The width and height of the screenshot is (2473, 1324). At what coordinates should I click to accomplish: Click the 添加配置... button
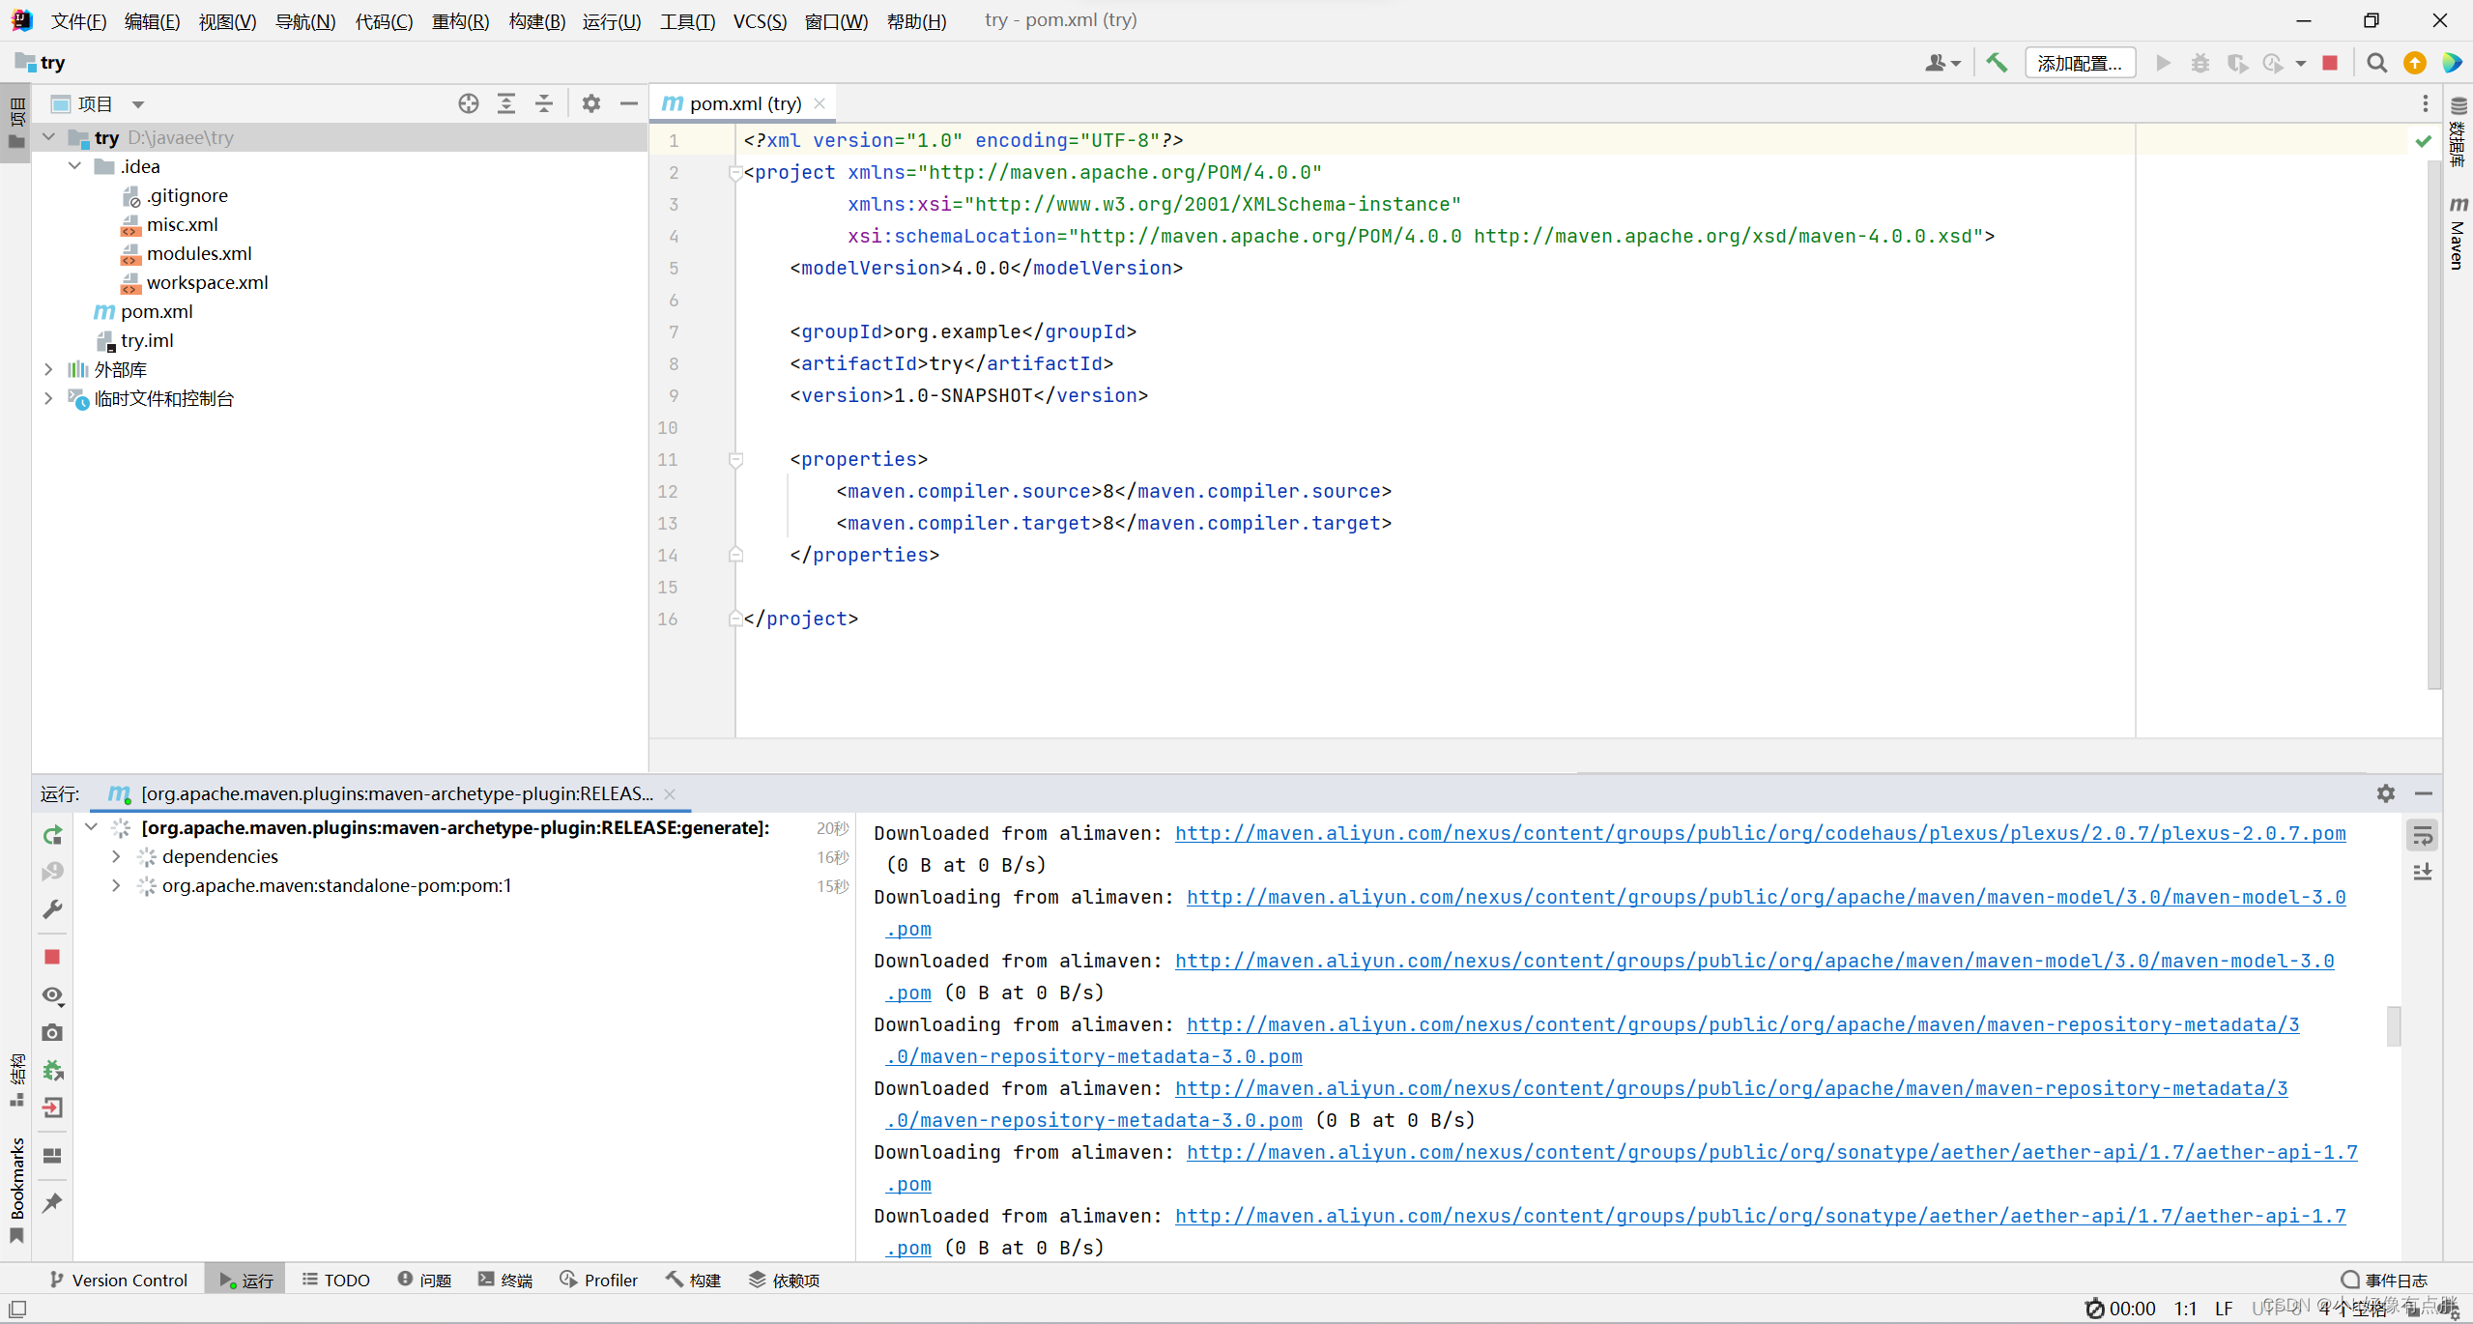[2080, 63]
